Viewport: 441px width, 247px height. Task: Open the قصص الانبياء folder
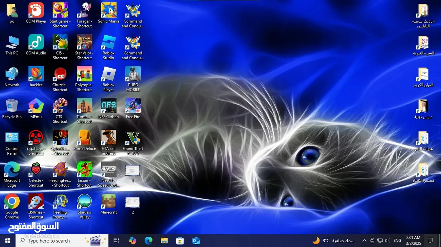(423, 173)
